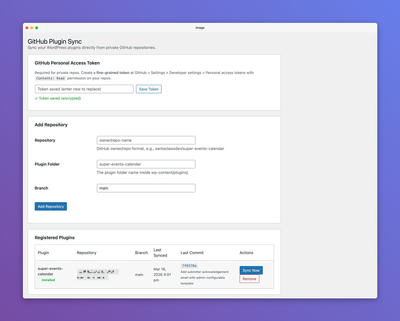The image size is (400, 321).
Task: Focus the GitHub token input field
Action: (84, 89)
